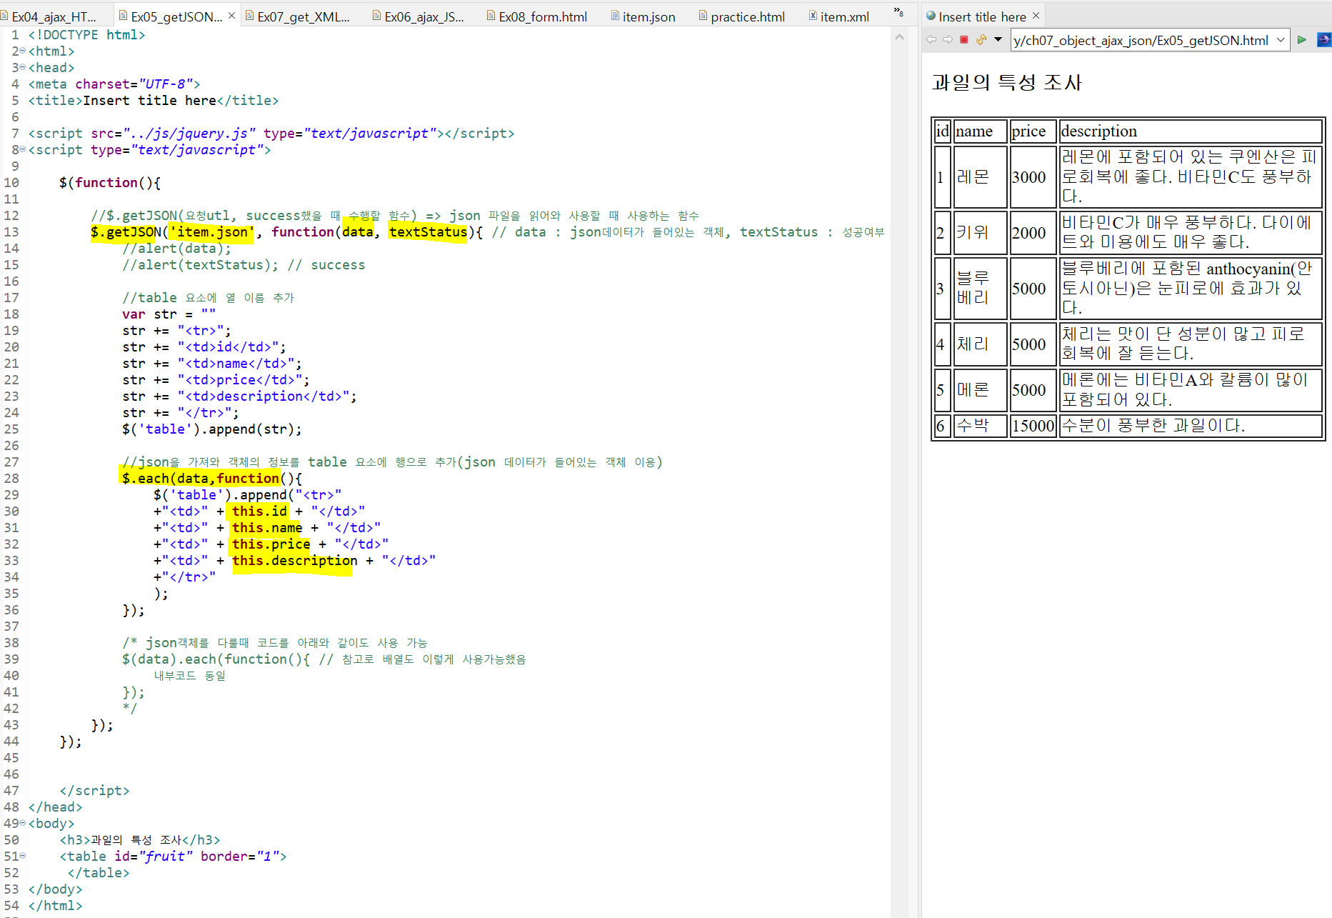Click the title text 'Insert title here' in code

coord(149,101)
